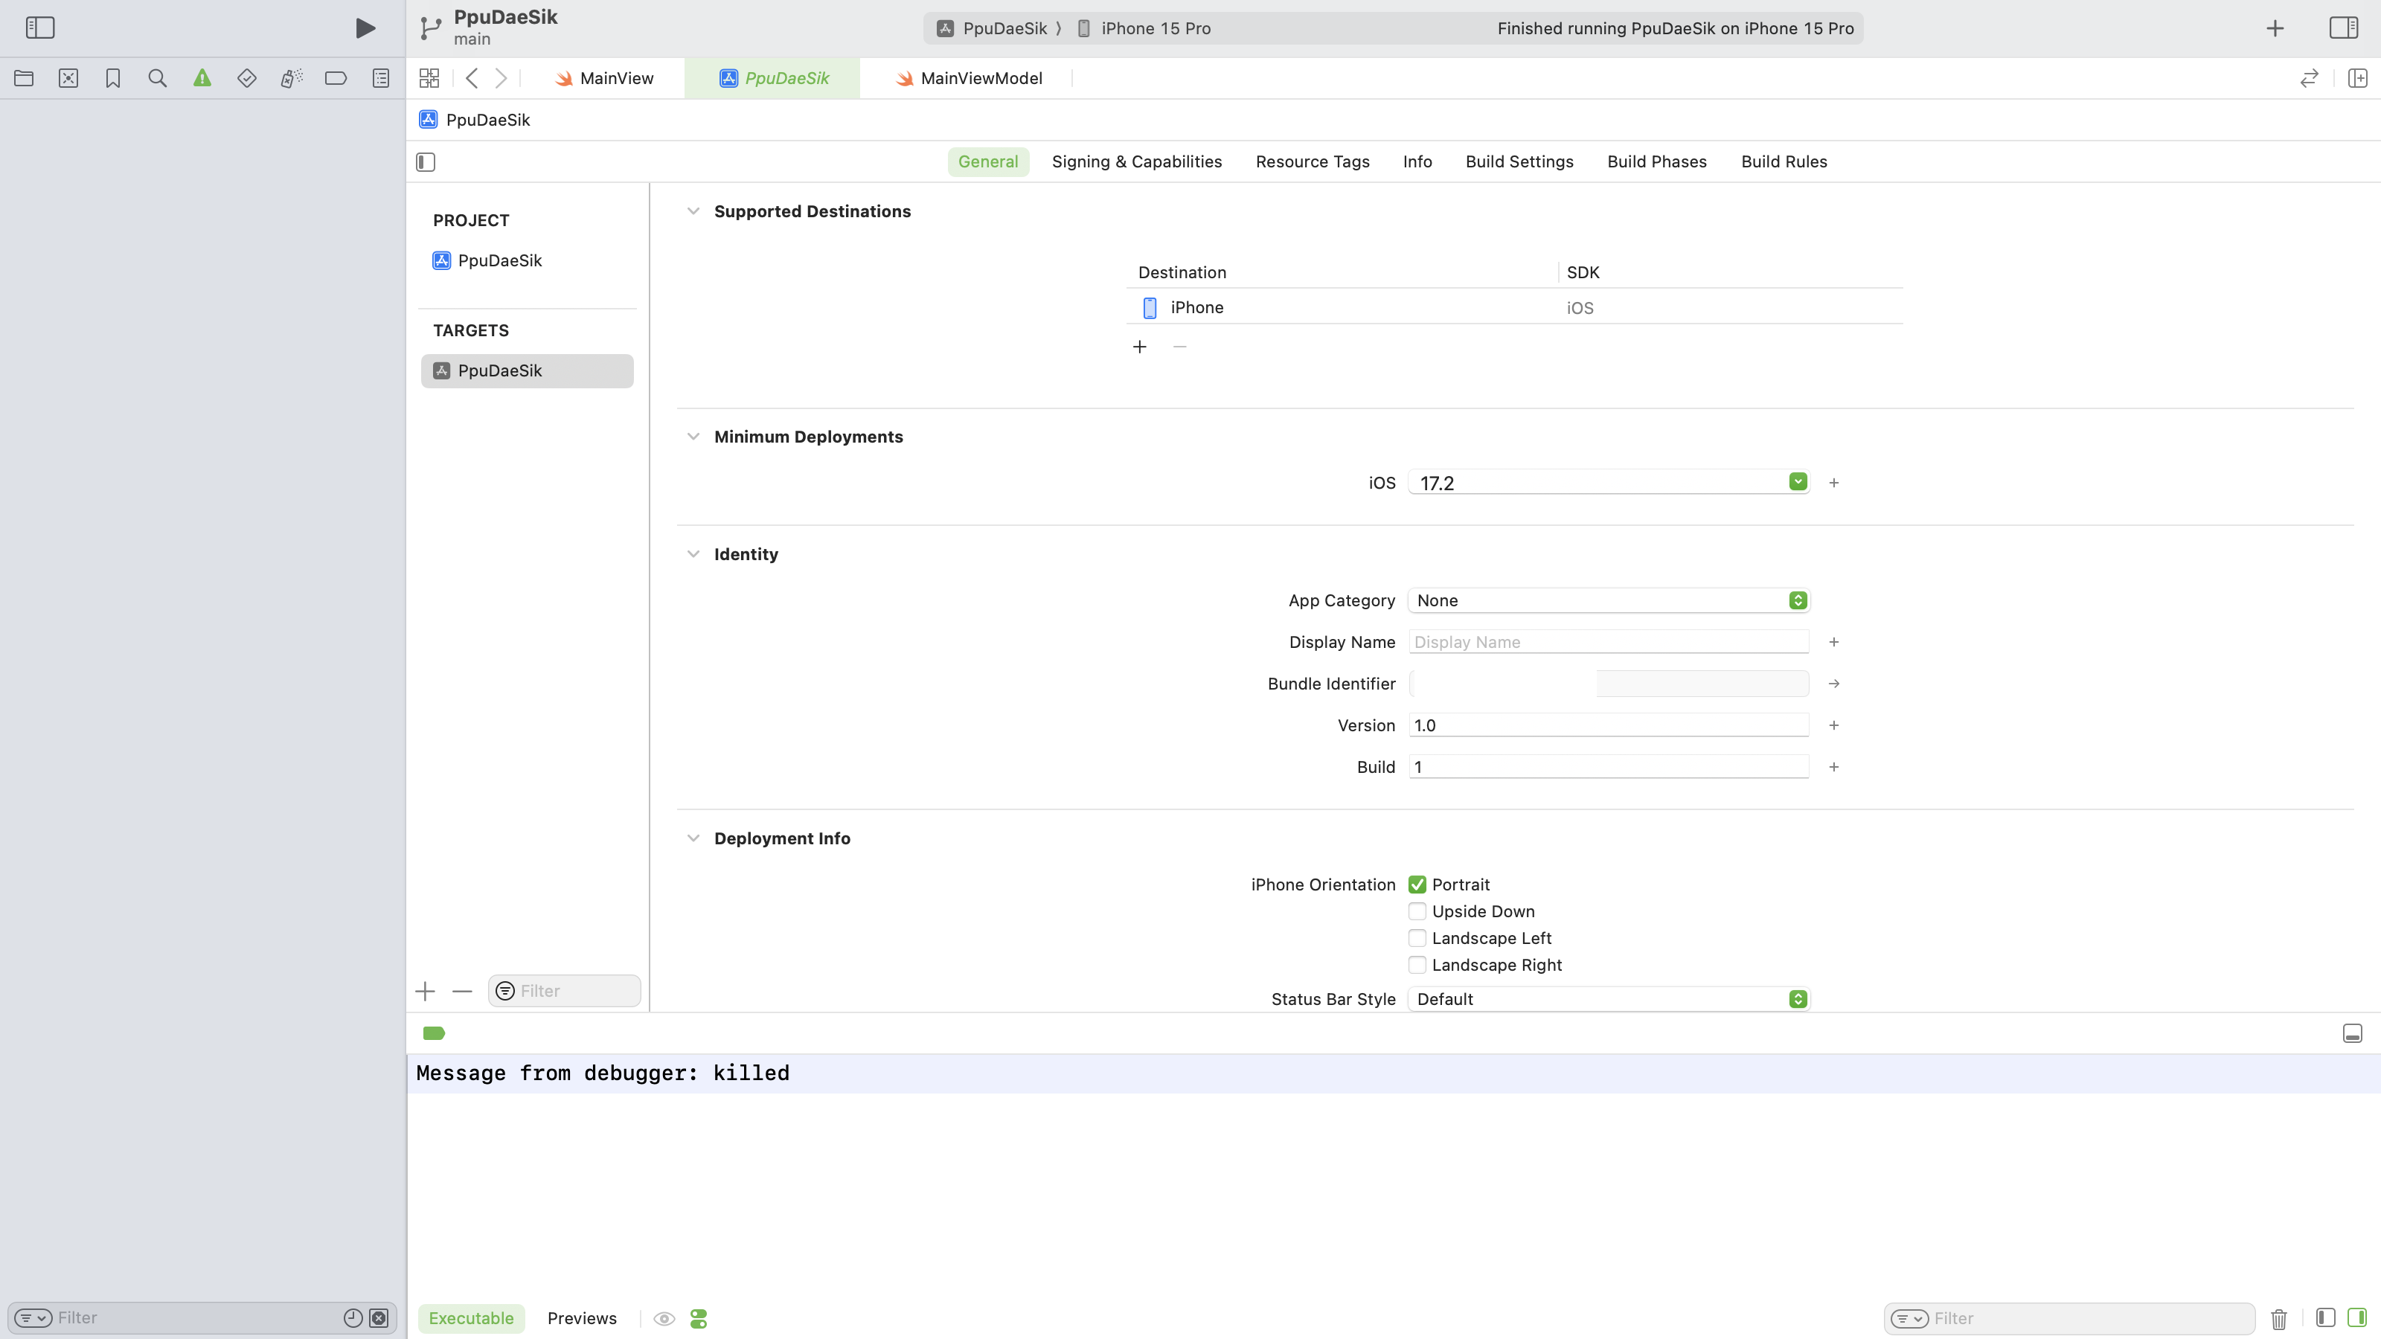The width and height of the screenshot is (2381, 1339).
Task: Hide the debug area
Action: tap(2352, 1033)
